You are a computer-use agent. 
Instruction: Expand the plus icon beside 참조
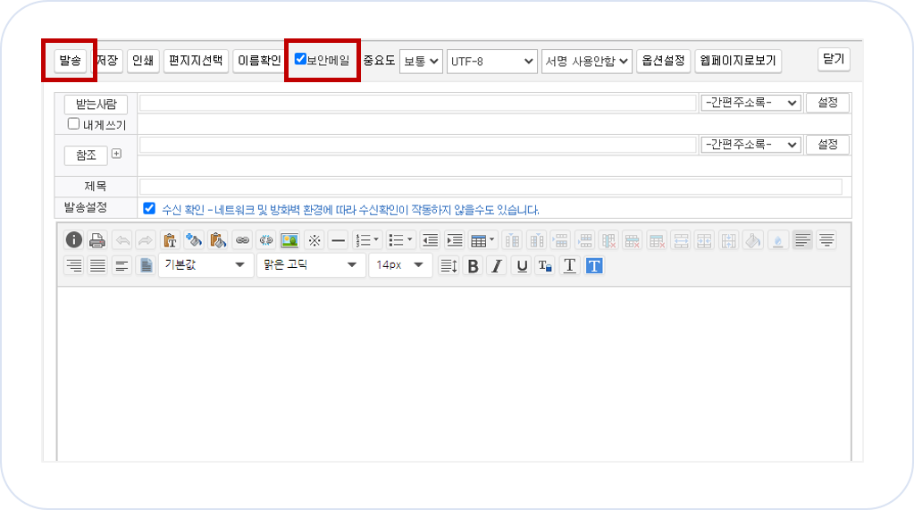coord(116,154)
